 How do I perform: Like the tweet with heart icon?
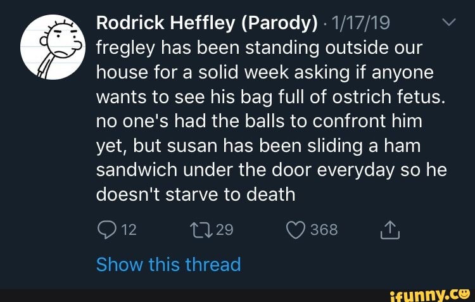pyautogui.click(x=296, y=230)
